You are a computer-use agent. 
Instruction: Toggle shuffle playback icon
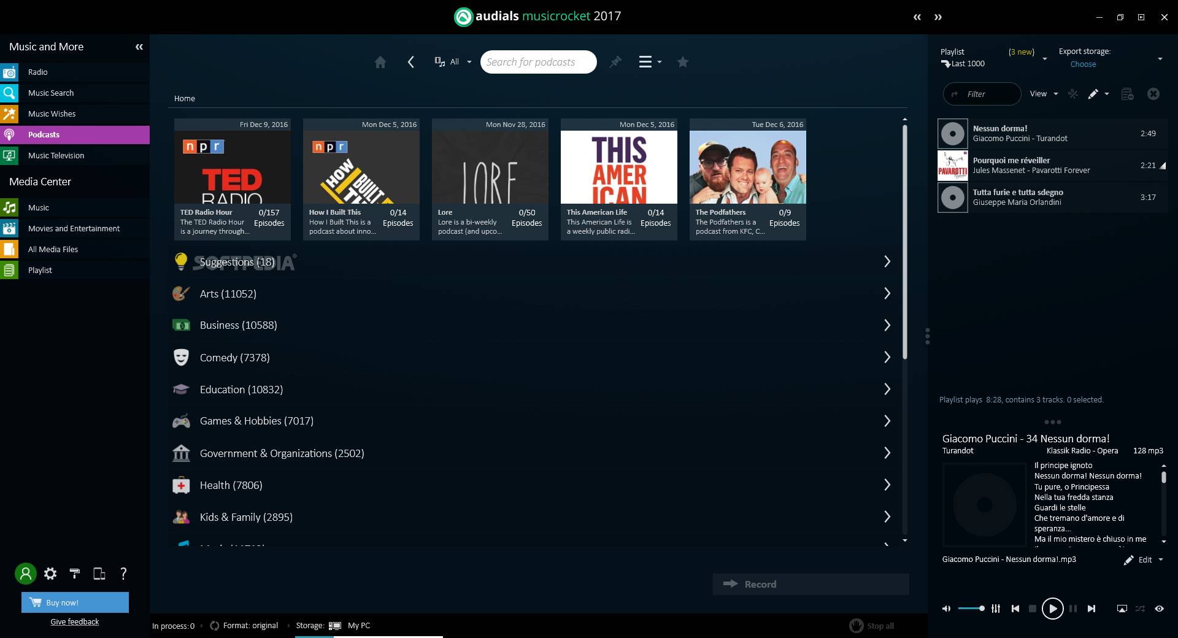tap(1140, 609)
